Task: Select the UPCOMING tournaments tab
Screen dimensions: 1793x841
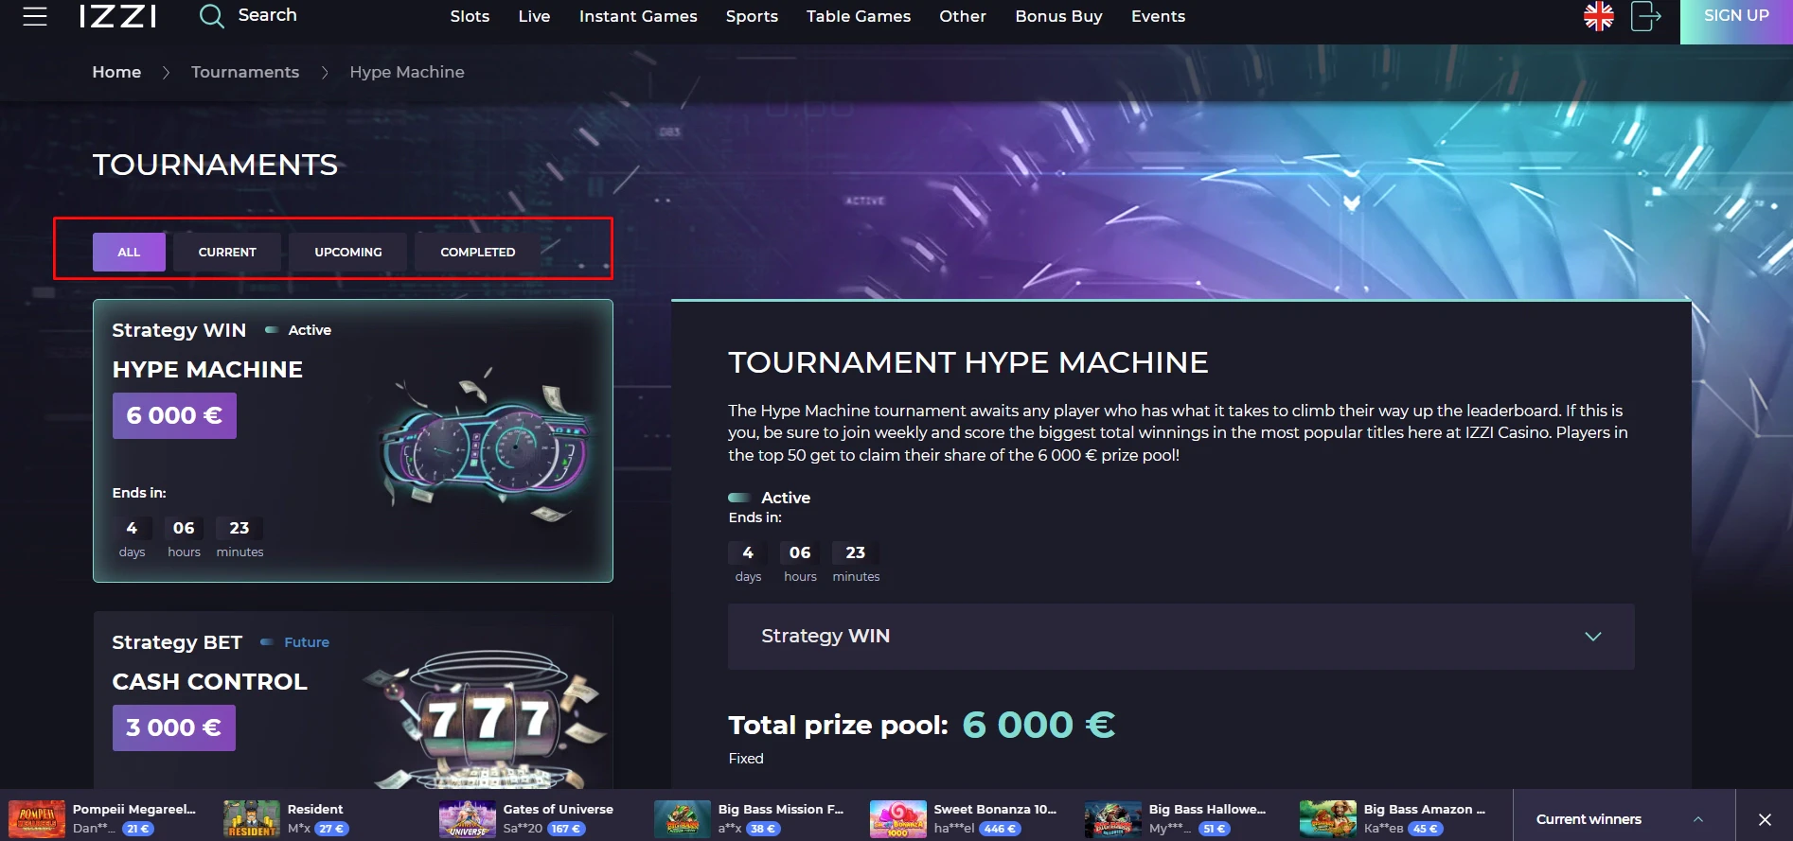Action: coord(348,253)
